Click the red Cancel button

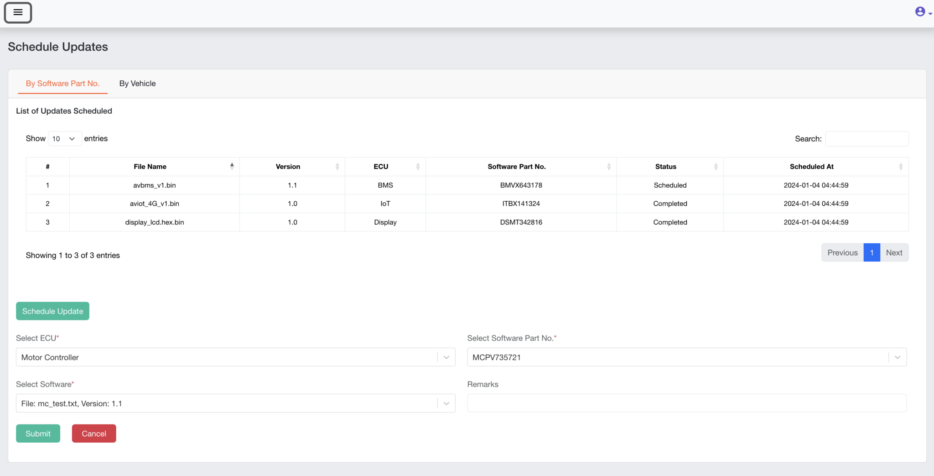[94, 434]
